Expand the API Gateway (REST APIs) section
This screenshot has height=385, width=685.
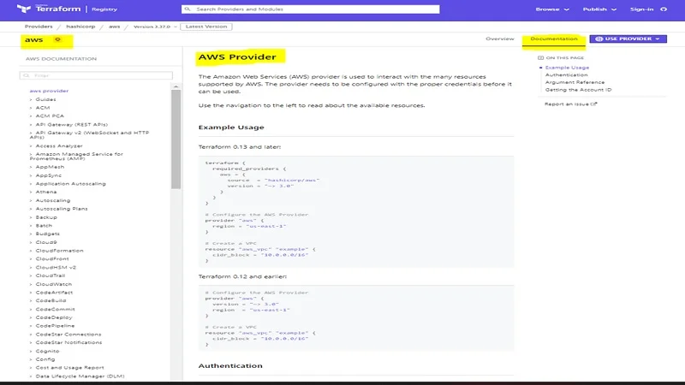coord(31,123)
